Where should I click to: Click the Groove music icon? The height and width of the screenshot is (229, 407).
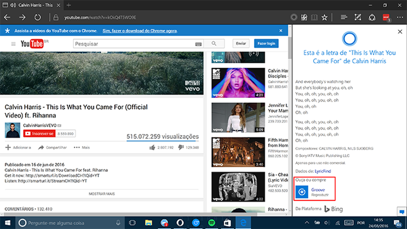coord(302,192)
